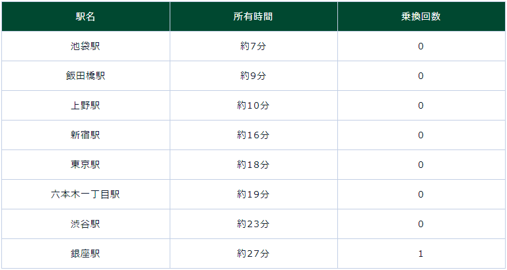Click the 約23分 travel time cell
The height and width of the screenshot is (270, 507).
[253, 224]
